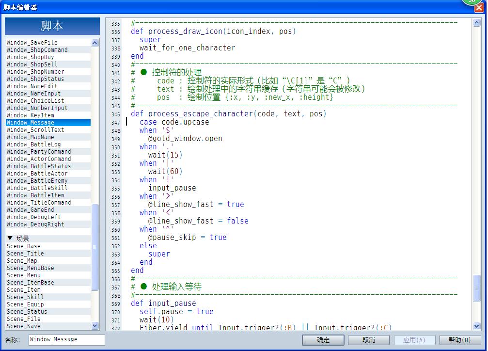Click the 确定 button
488x351 pixels.
click(323, 340)
